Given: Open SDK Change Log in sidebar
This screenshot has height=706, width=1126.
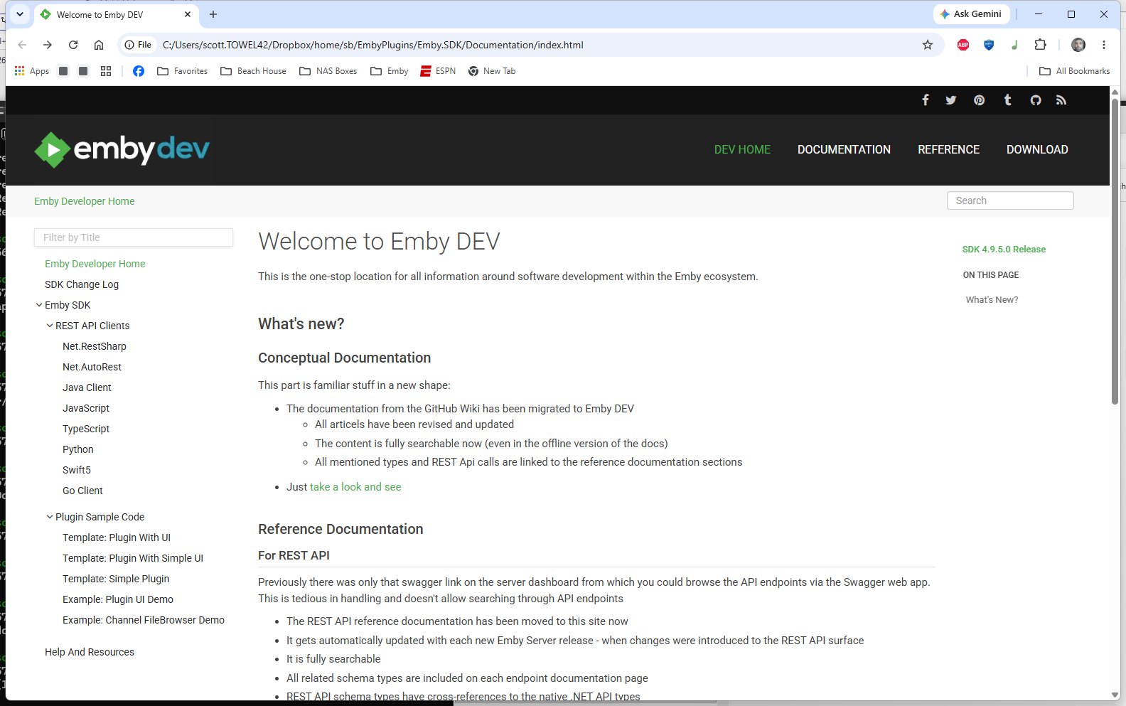Looking at the screenshot, I should 82,284.
